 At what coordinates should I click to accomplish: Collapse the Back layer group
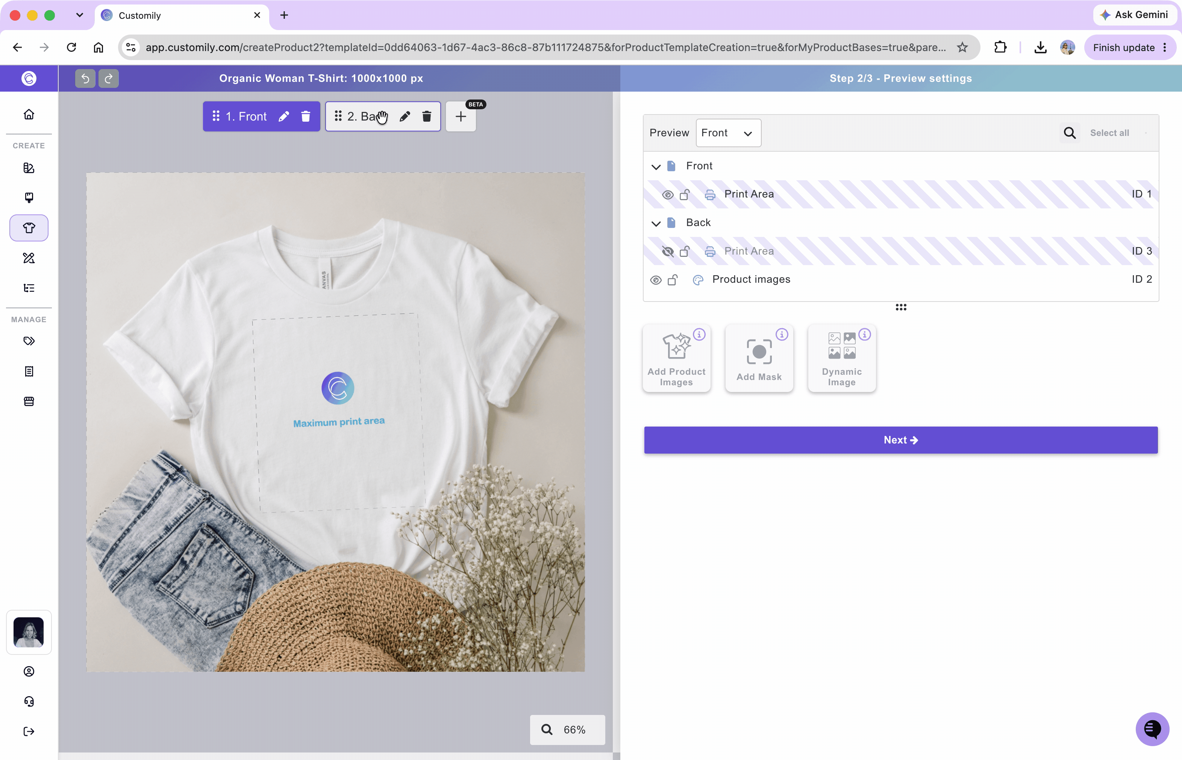tap(656, 223)
